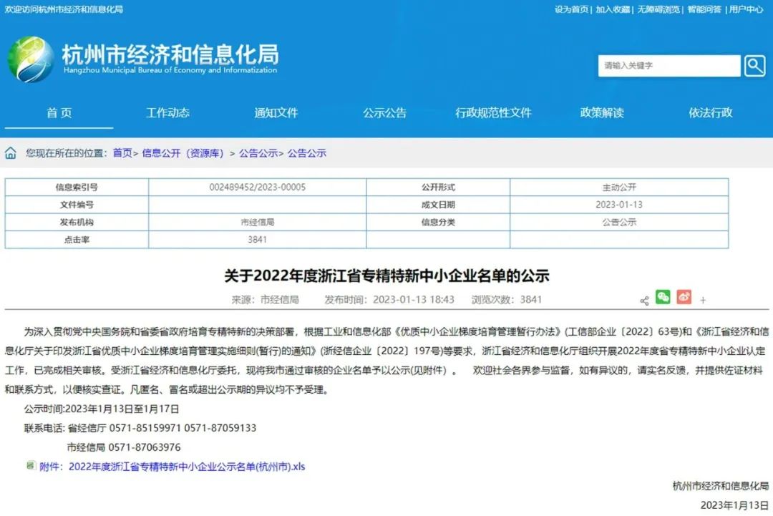The width and height of the screenshot is (773, 516).
Task: Click the home icon in breadcrumb
Action: (x=11, y=153)
